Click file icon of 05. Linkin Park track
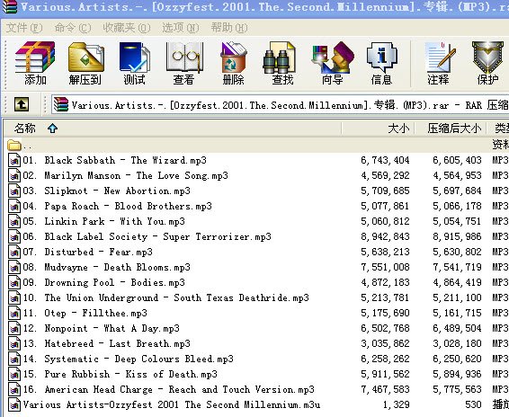This screenshot has height=417, width=509. [x=14, y=221]
